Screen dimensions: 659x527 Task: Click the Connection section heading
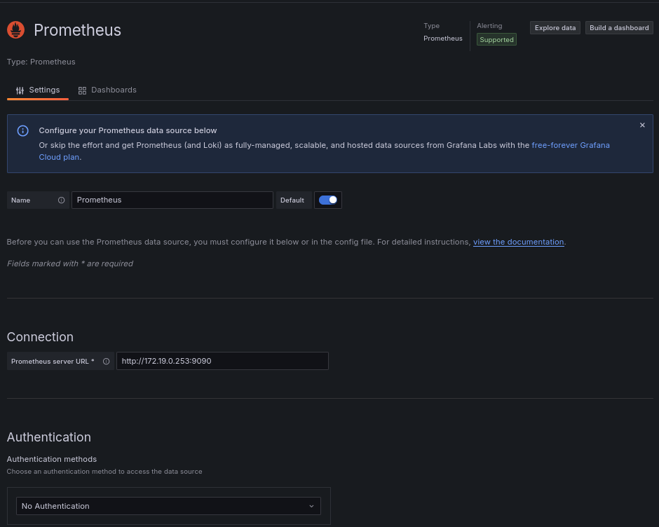tap(41, 337)
